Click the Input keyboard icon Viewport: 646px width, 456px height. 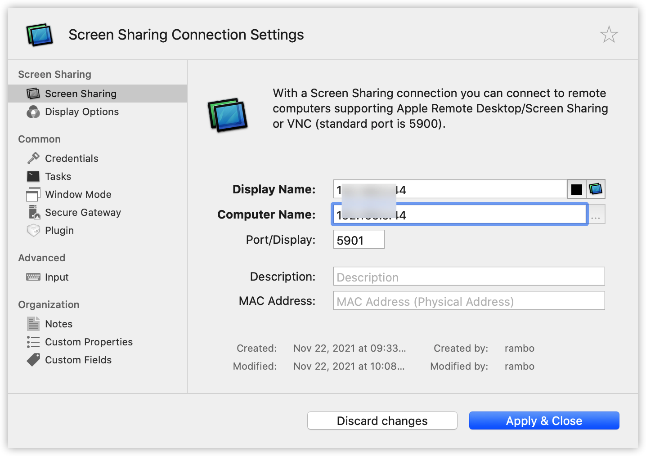point(33,277)
